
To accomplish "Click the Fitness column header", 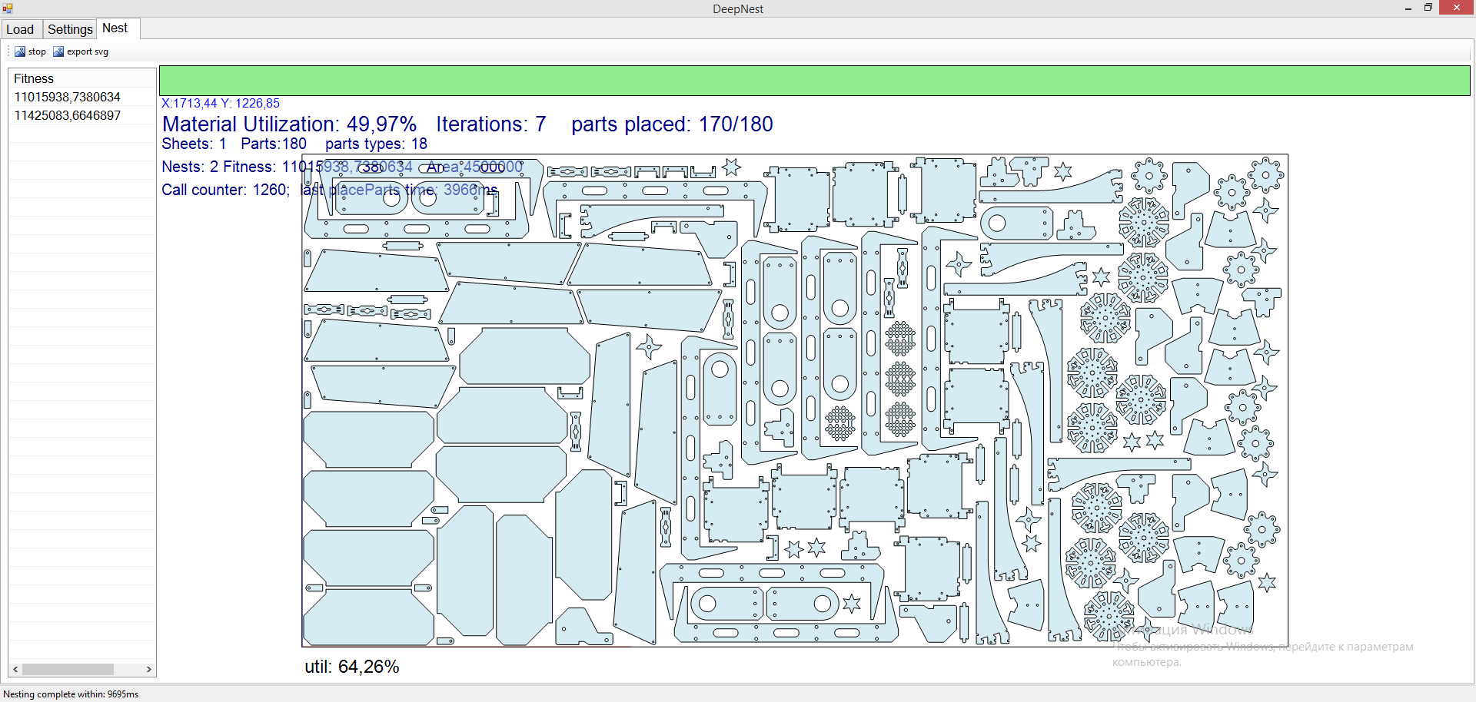I will [34, 78].
